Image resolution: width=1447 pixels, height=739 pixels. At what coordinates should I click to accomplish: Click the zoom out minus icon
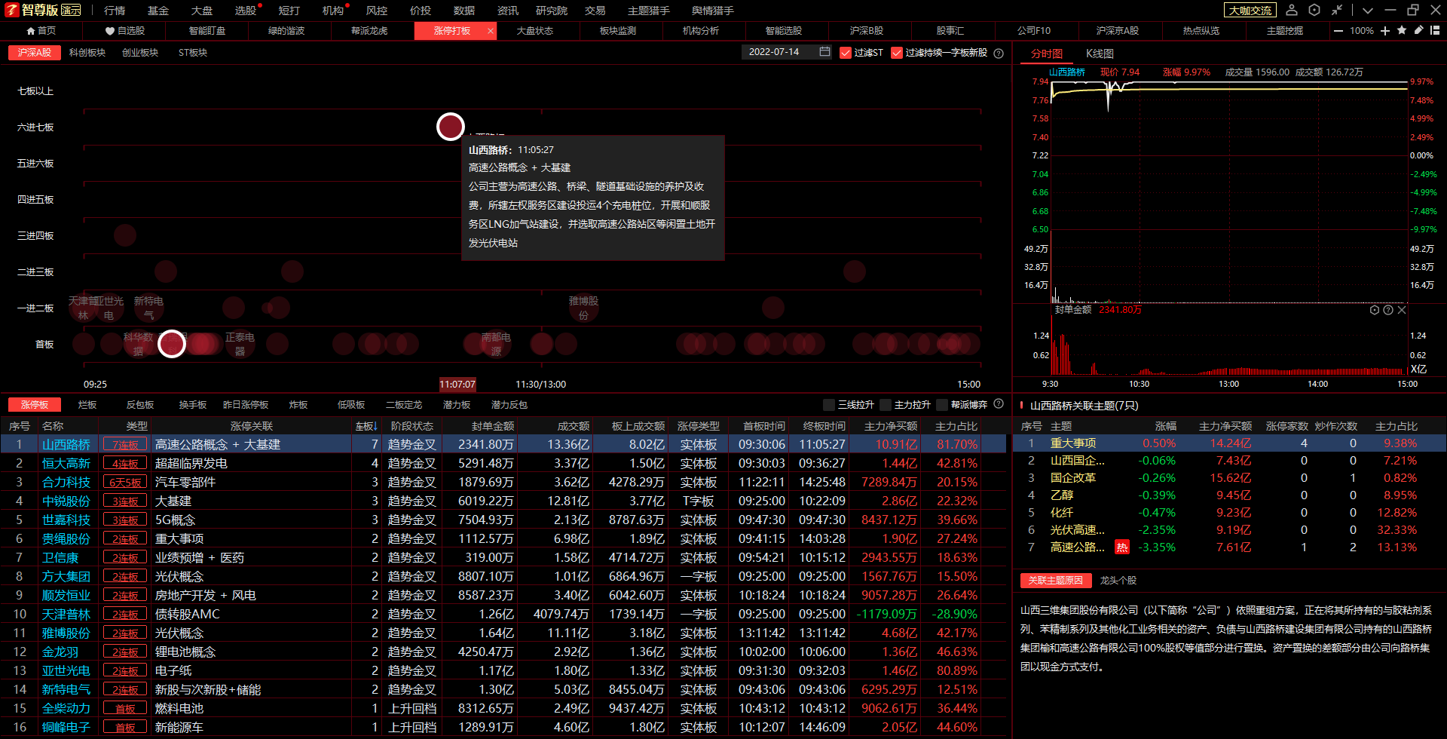(1338, 31)
